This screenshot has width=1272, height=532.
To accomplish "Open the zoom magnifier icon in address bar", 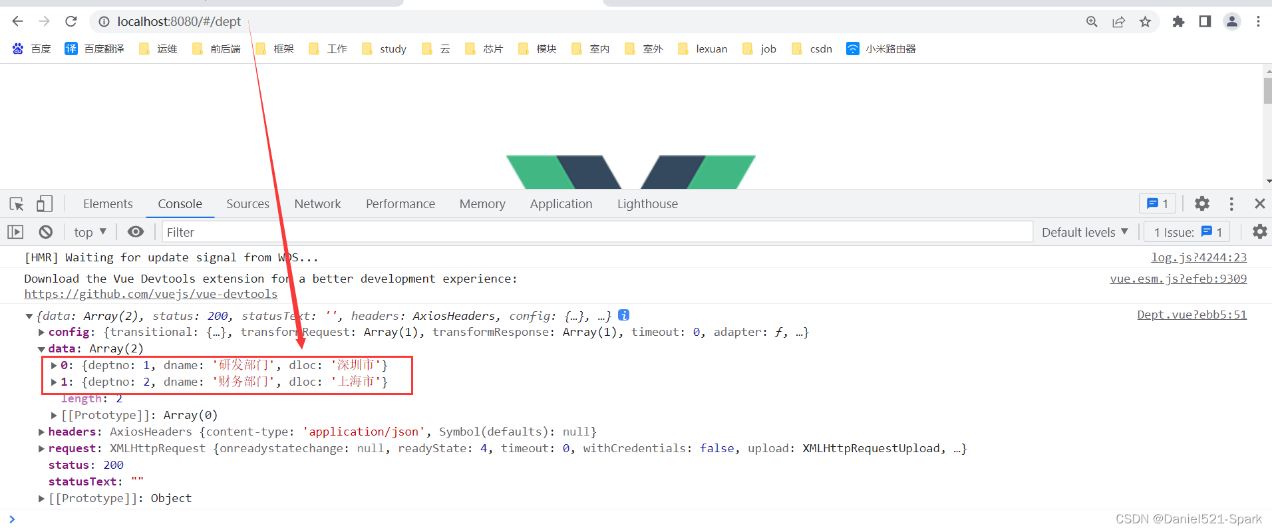I will [1092, 22].
